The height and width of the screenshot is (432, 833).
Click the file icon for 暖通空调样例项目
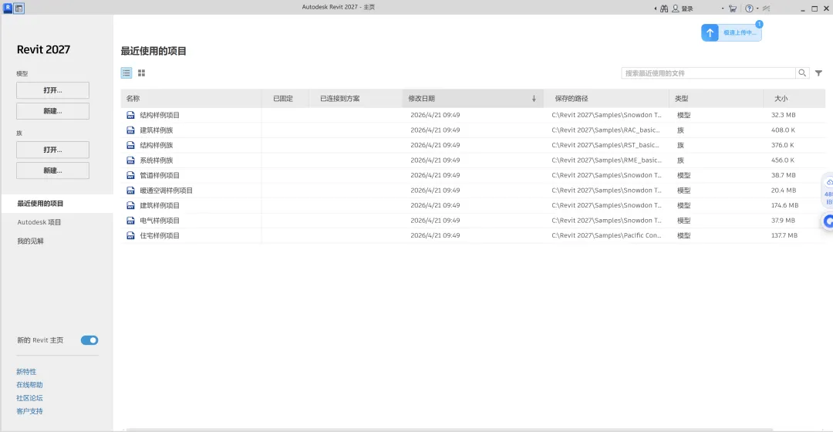[130, 191]
